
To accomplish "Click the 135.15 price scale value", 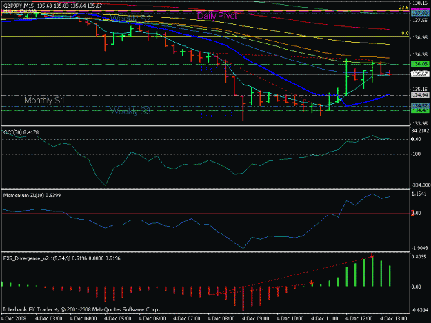I will tap(420, 90).
